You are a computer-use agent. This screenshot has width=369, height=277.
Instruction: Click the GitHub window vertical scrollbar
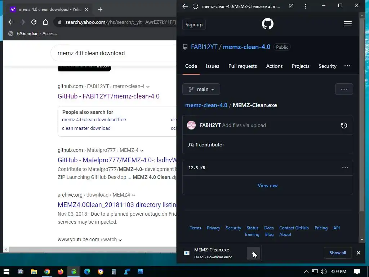(362, 114)
